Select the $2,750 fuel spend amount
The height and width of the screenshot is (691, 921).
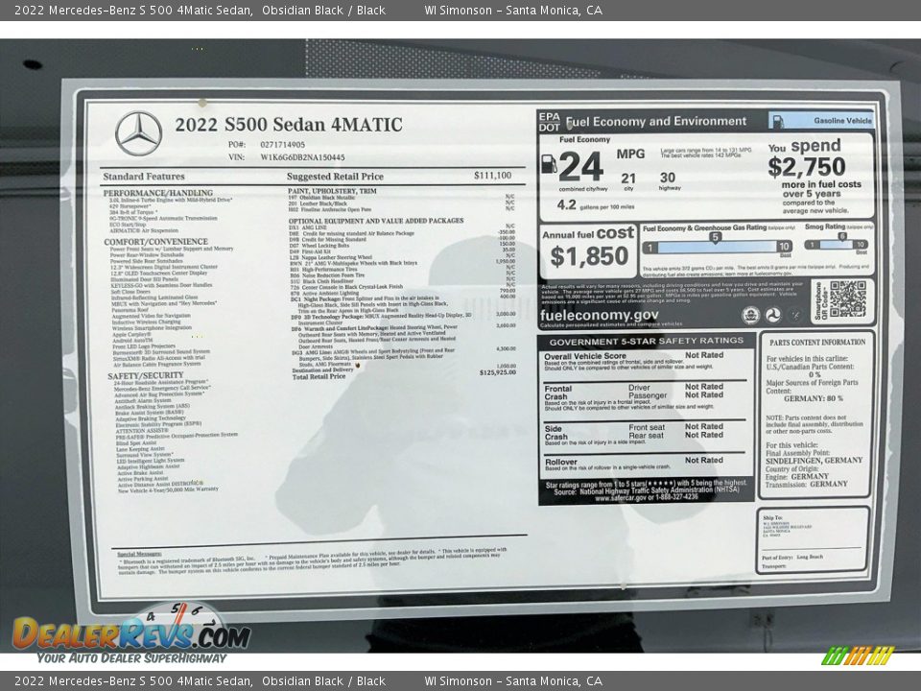[807, 167]
